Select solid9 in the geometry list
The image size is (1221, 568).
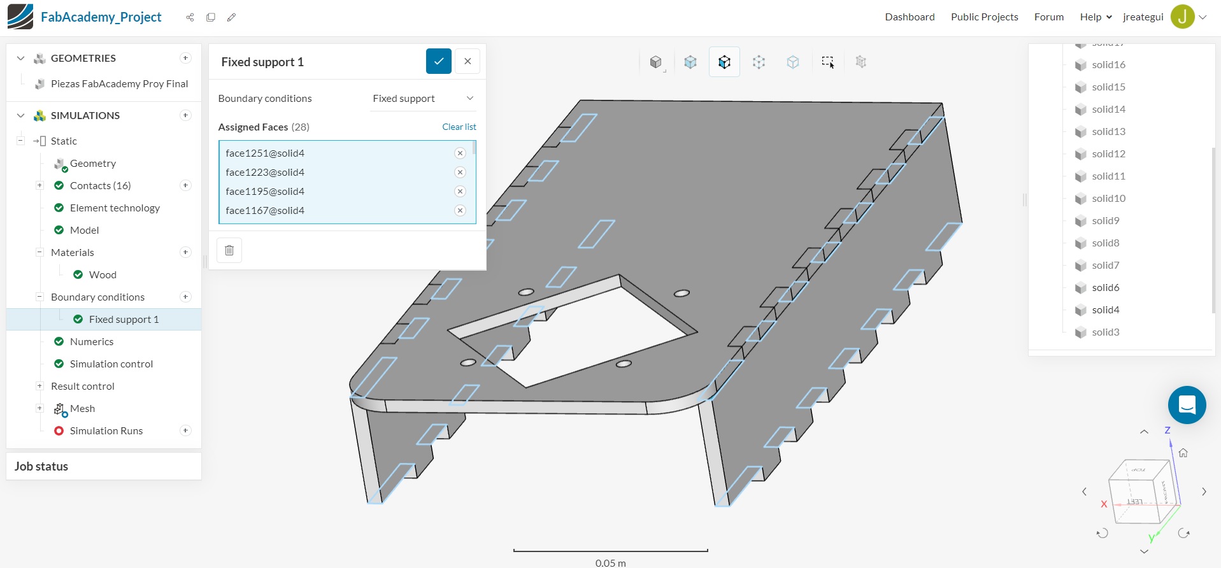pos(1105,220)
